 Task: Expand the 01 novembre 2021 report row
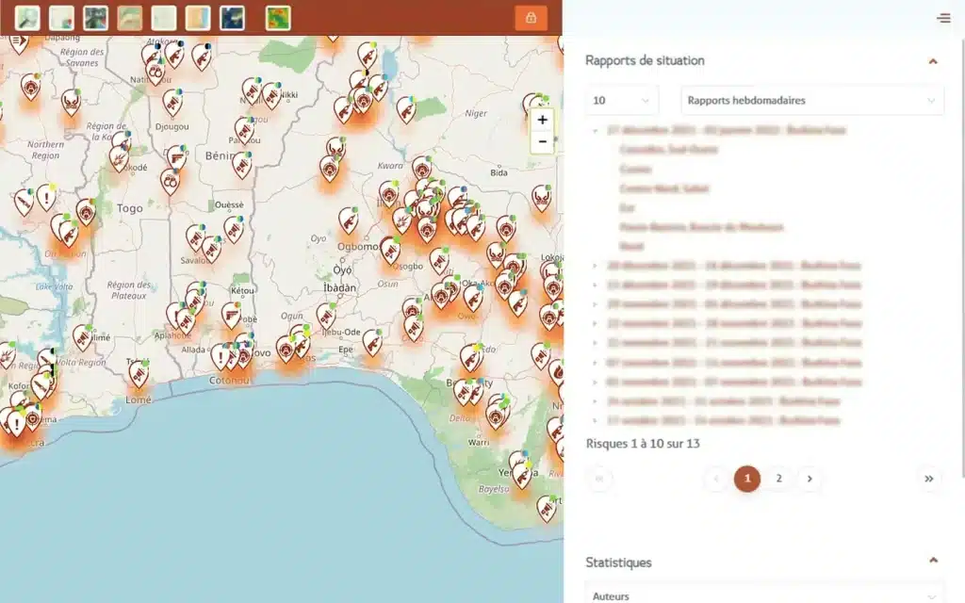coord(733,383)
